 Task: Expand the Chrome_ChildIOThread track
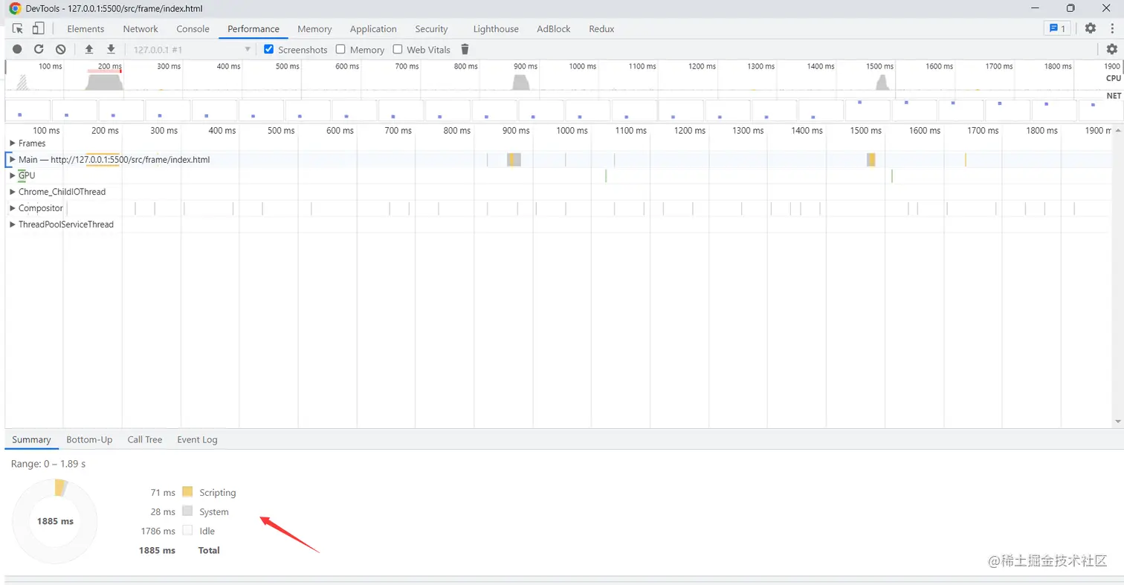click(x=12, y=192)
